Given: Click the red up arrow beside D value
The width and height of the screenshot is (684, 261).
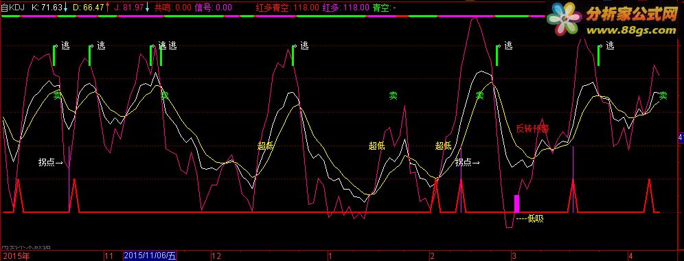Looking at the screenshot, I should pos(108,7).
